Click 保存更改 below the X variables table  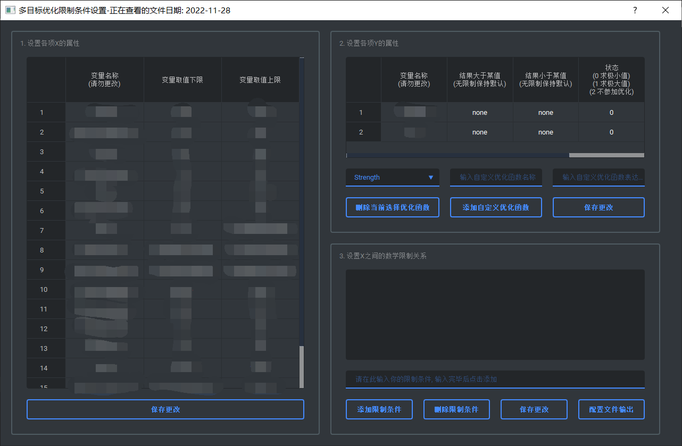[165, 409]
